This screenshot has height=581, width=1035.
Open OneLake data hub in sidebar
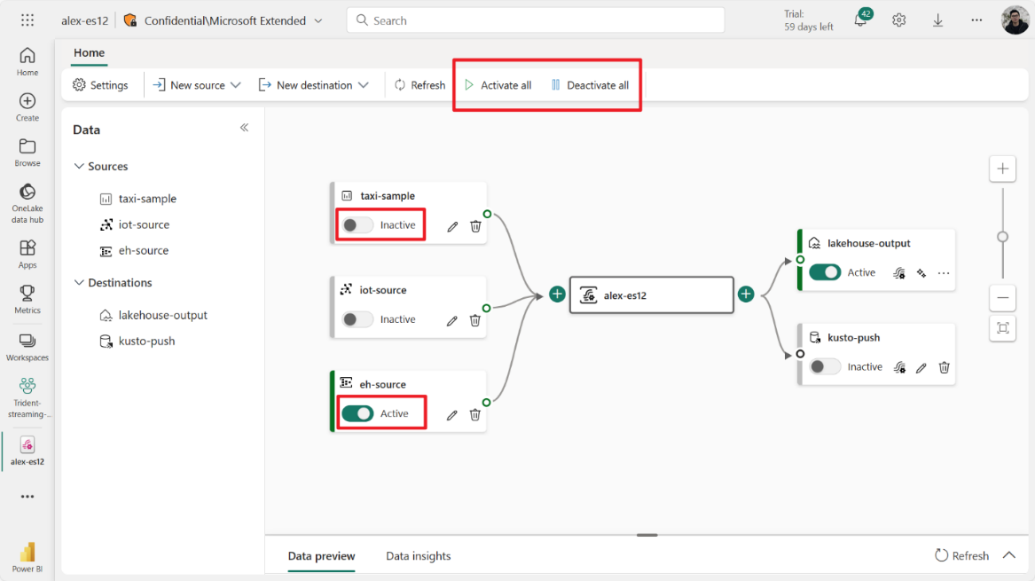coord(27,202)
